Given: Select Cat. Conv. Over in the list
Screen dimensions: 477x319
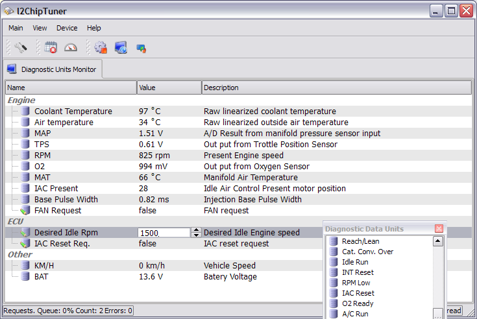Looking at the screenshot, I should click(367, 252).
